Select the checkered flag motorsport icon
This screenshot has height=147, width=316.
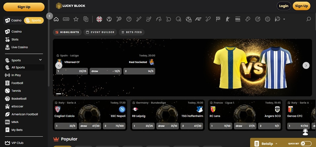coord(218,19)
